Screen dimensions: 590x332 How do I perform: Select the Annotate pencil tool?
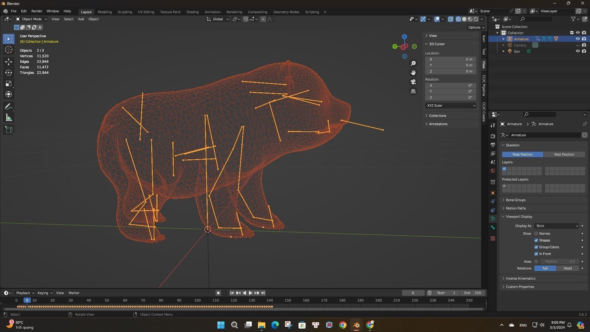tap(9, 106)
